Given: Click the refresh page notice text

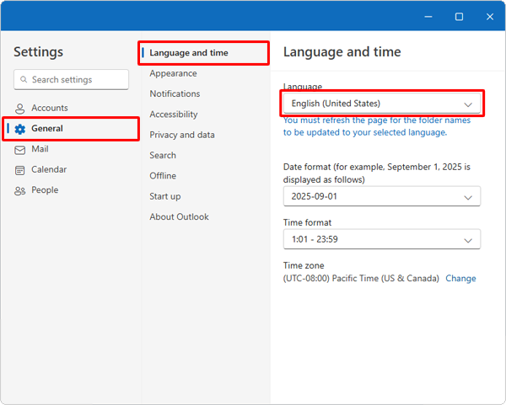Looking at the screenshot, I should pos(377,126).
